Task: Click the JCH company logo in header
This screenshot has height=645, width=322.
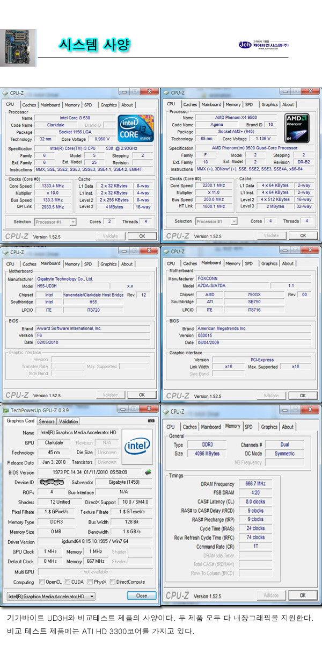Action: pos(263,45)
